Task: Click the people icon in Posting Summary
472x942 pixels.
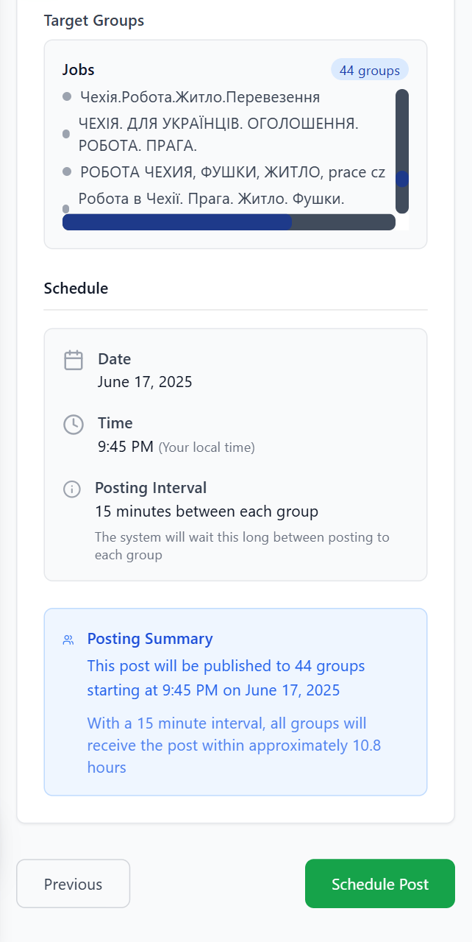Action: [x=68, y=640]
